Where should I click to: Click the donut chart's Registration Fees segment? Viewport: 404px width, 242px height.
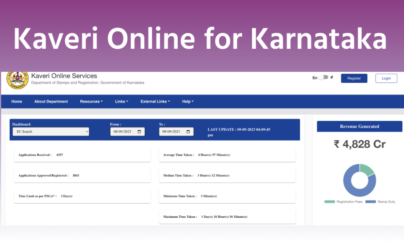click(x=367, y=170)
